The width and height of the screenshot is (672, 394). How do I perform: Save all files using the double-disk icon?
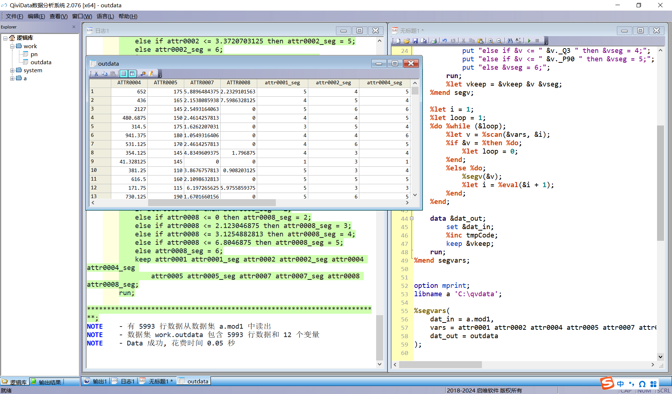[424, 41]
